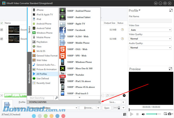Show Recently Used profiles
The image size is (174, 118).
(45, 83)
